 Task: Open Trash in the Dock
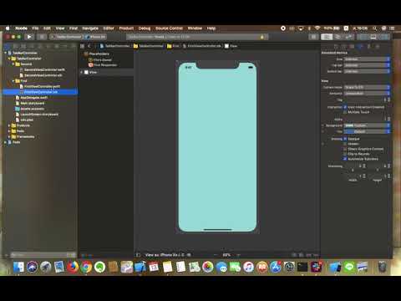click(383, 267)
